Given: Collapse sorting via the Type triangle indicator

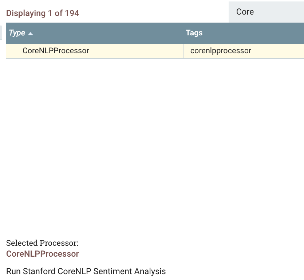Looking at the screenshot, I should coord(31,33).
